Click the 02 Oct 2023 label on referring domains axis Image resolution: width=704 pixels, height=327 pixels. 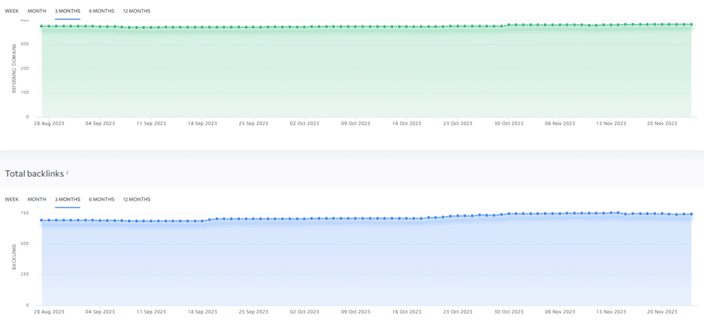(x=304, y=124)
